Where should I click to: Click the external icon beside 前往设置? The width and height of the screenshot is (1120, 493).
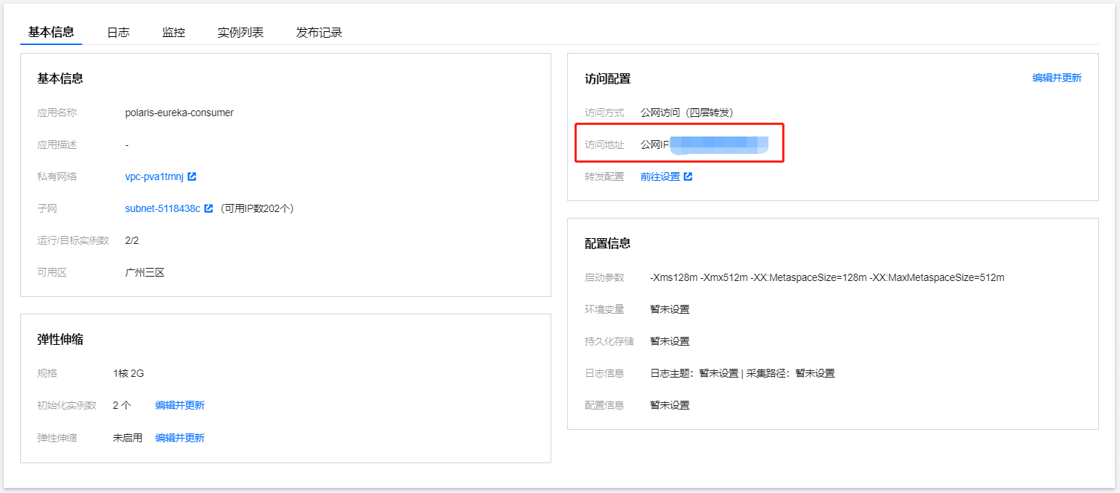688,176
